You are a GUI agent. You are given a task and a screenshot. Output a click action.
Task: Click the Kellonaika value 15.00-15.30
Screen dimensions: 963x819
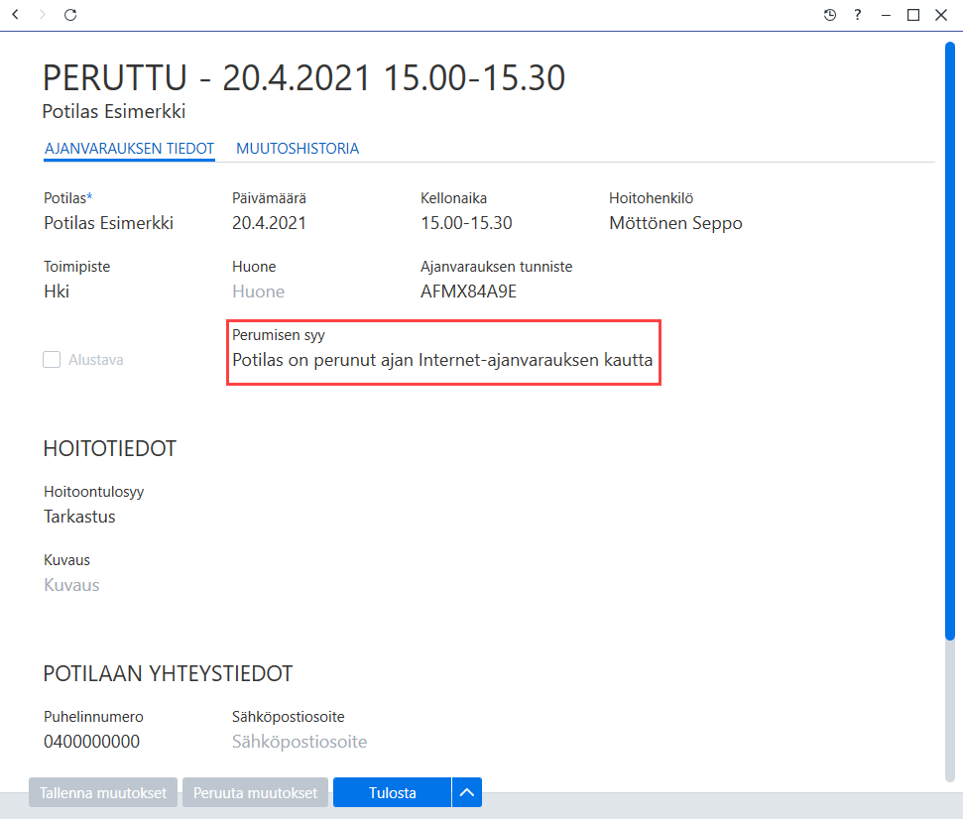click(466, 223)
